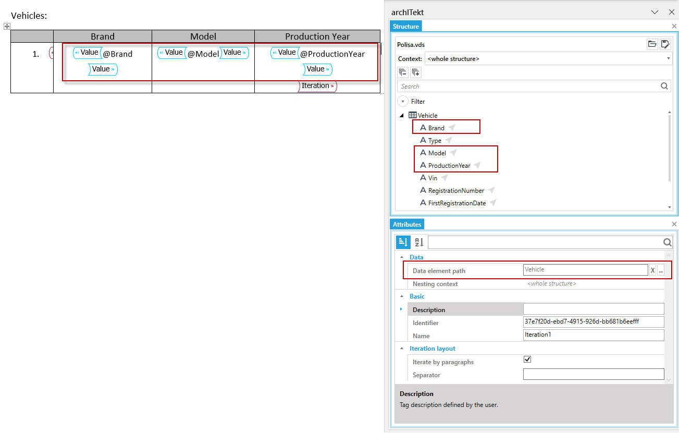The width and height of the screenshot is (679, 433).
Task: Collapse the Data attribute group
Action: pyautogui.click(x=402, y=257)
